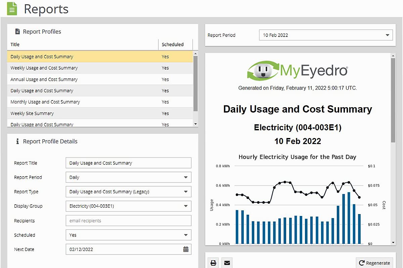Viewport: 403px width, 268px height.
Task: Click the Recipients field label
Action: tap(24, 221)
